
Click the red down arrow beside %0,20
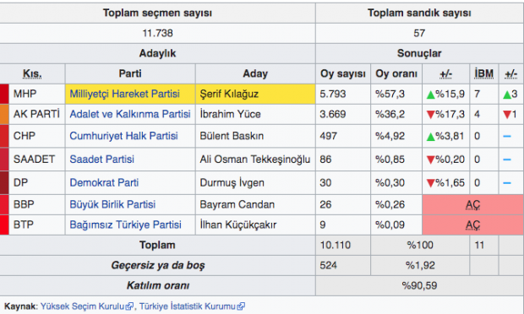point(431,160)
